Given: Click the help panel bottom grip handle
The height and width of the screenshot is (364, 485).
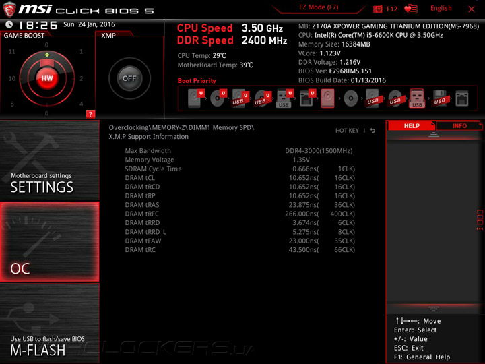Looking at the screenshot, I should pyautogui.click(x=434, y=309).
